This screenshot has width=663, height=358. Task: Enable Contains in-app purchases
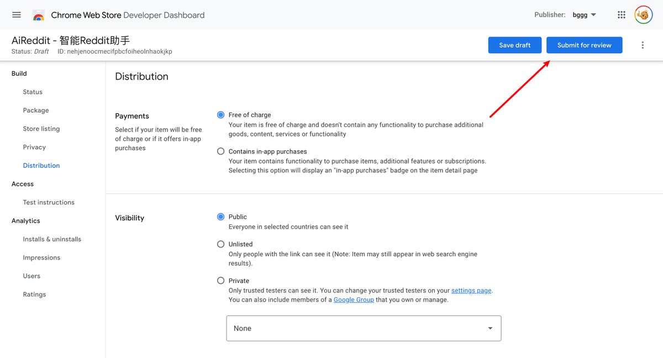tap(220, 151)
